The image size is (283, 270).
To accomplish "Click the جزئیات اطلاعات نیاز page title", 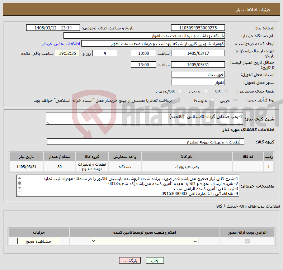I will click(253, 10).
